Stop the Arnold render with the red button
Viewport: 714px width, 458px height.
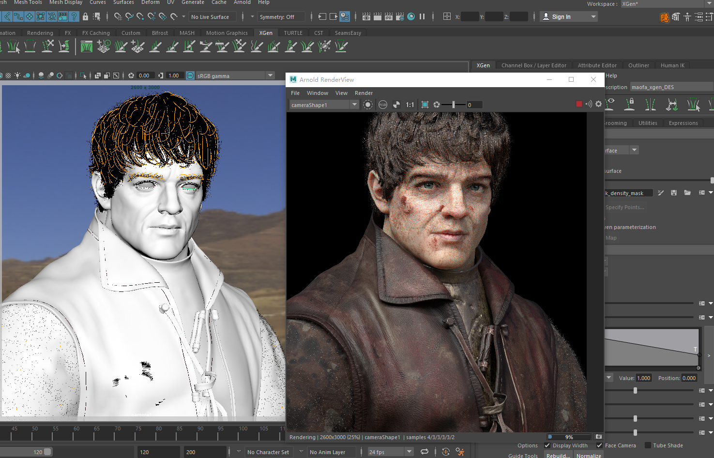pos(579,104)
